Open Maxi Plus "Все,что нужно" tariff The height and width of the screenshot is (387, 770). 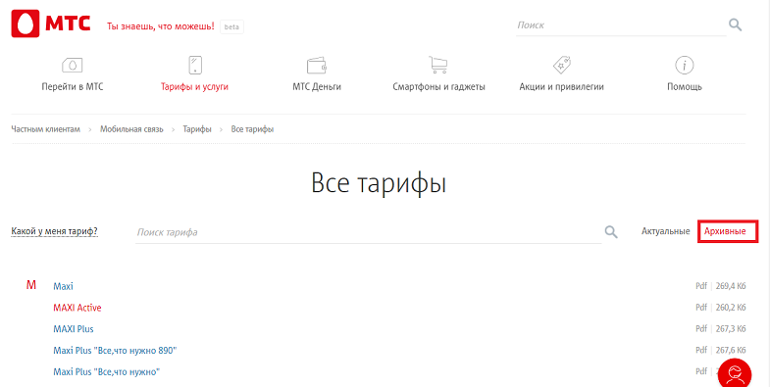(107, 371)
